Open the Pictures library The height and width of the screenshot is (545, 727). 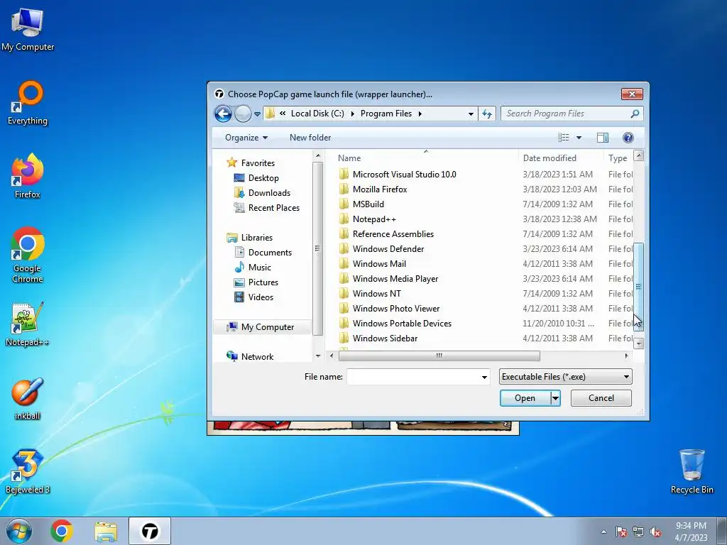click(263, 282)
